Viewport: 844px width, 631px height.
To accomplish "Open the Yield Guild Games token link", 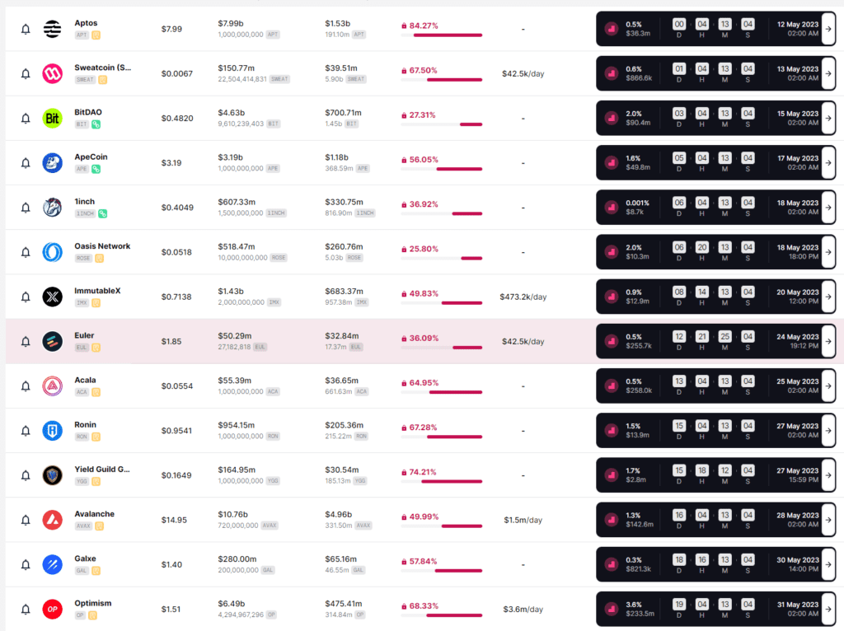I will coord(102,470).
